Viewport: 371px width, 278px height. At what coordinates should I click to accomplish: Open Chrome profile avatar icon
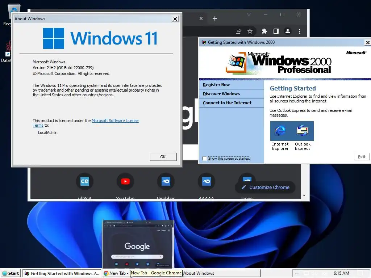click(287, 31)
